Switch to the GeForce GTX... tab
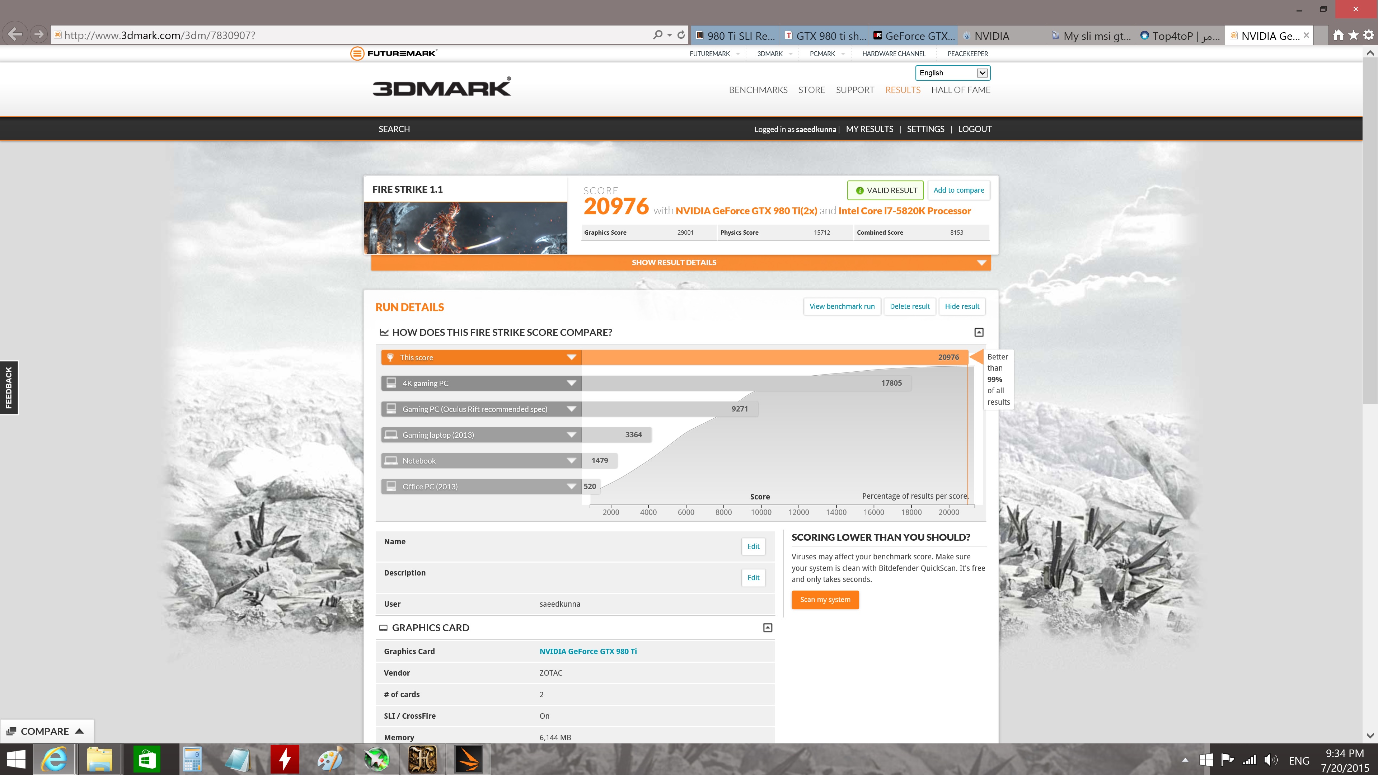This screenshot has width=1378, height=775. tap(913, 36)
